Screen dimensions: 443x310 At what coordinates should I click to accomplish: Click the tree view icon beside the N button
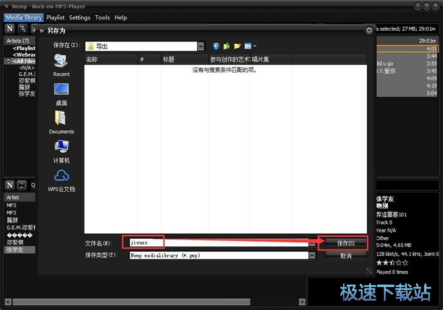pos(22,28)
